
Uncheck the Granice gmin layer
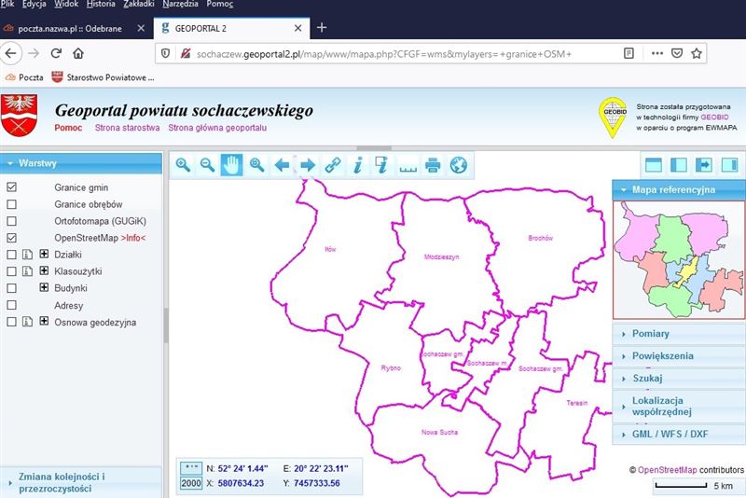click(x=12, y=187)
